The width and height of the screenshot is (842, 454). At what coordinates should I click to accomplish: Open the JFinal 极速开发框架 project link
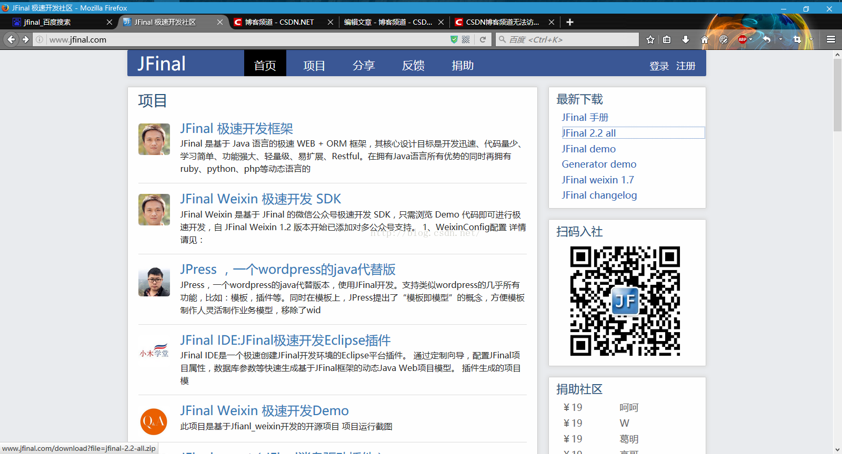click(237, 129)
